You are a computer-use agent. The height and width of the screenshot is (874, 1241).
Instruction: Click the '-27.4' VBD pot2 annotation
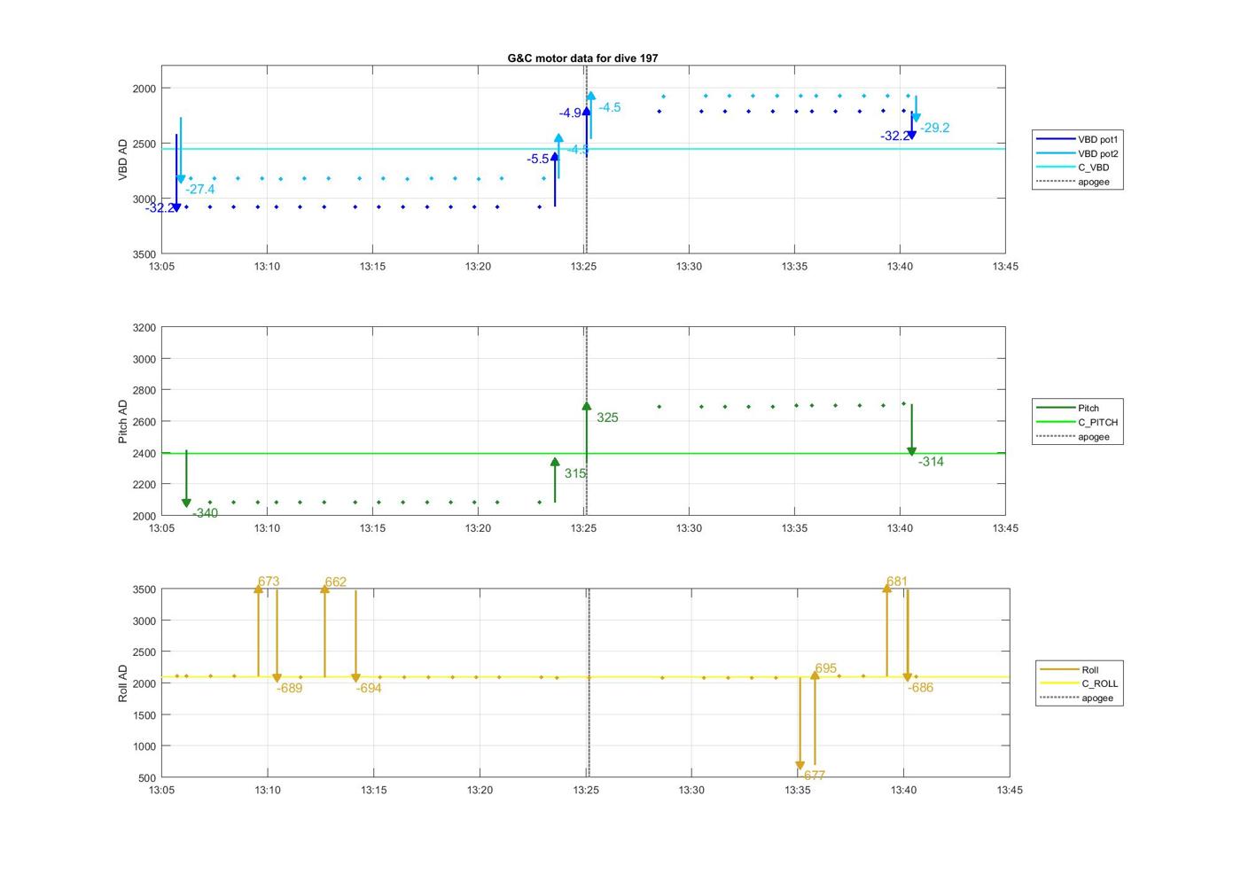pos(200,189)
